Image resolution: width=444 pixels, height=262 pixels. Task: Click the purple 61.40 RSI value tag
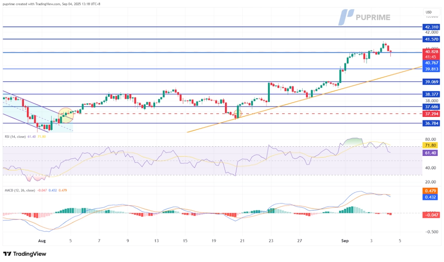click(x=431, y=153)
